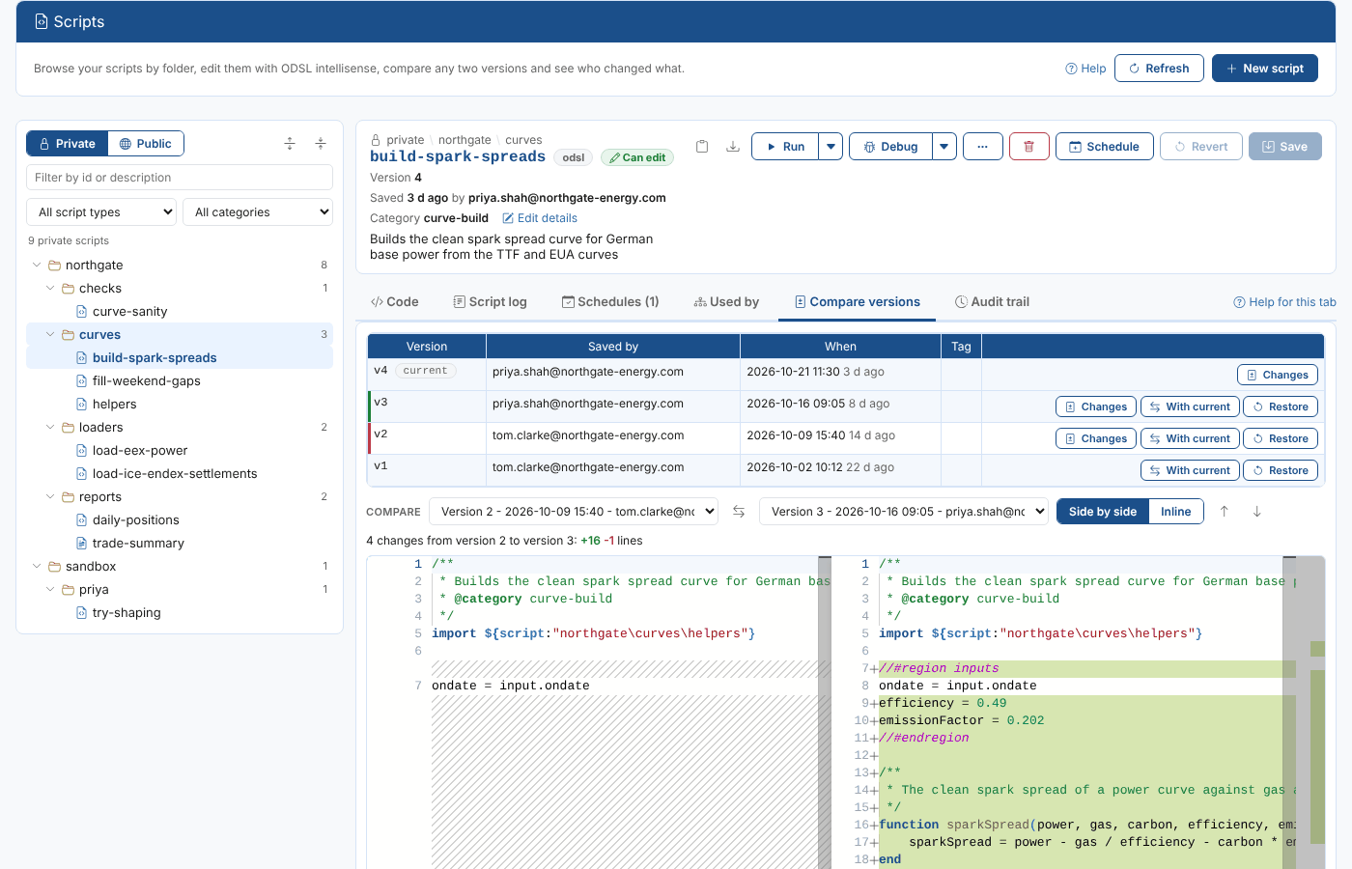Jump to previous change with up arrow

pos(1224,512)
